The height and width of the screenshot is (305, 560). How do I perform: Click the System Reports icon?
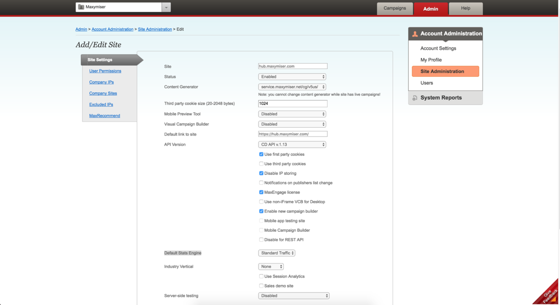tap(415, 98)
